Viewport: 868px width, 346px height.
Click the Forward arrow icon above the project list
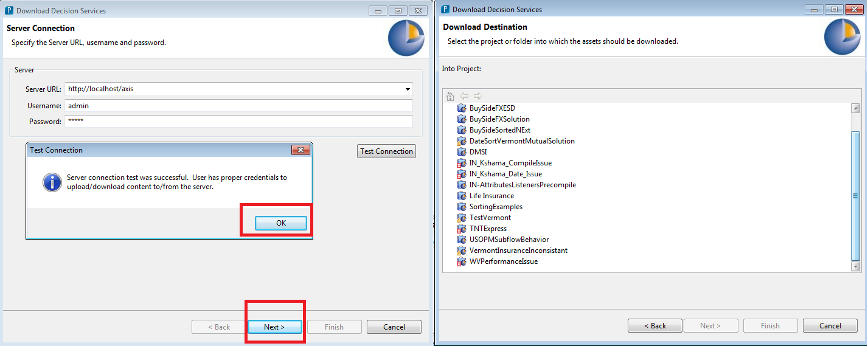click(x=477, y=96)
